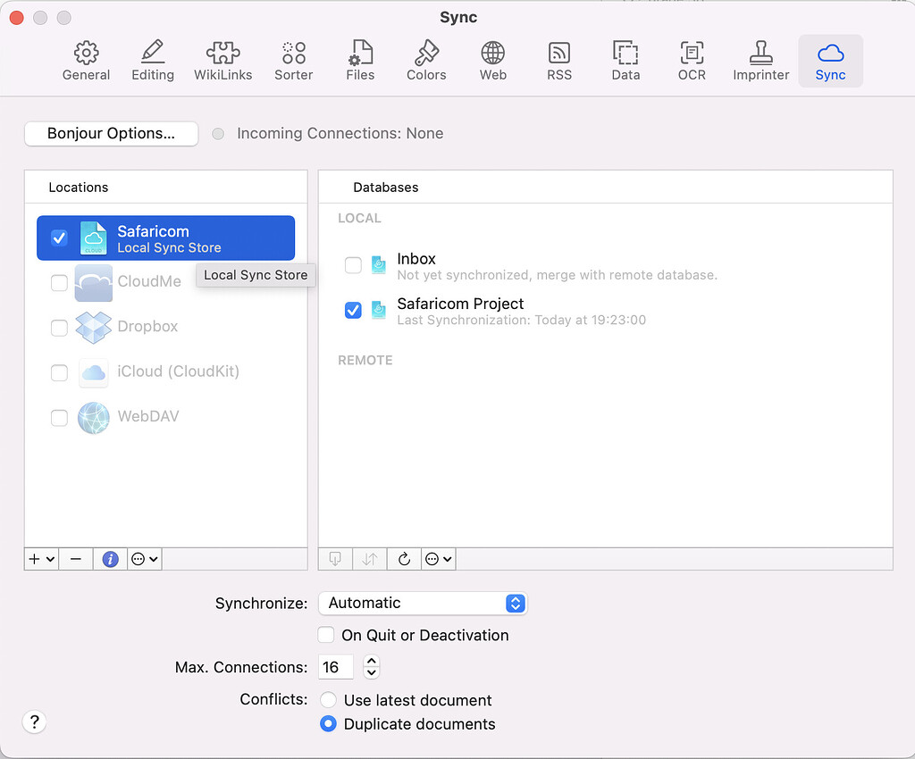Click the refresh icon under Databases
The width and height of the screenshot is (915, 759).
(403, 558)
